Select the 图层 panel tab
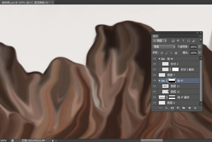 (x=155, y=36)
